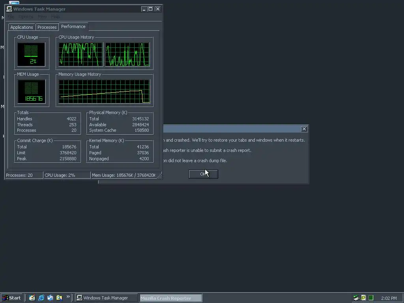Click the Handles value 4022

[71, 119]
